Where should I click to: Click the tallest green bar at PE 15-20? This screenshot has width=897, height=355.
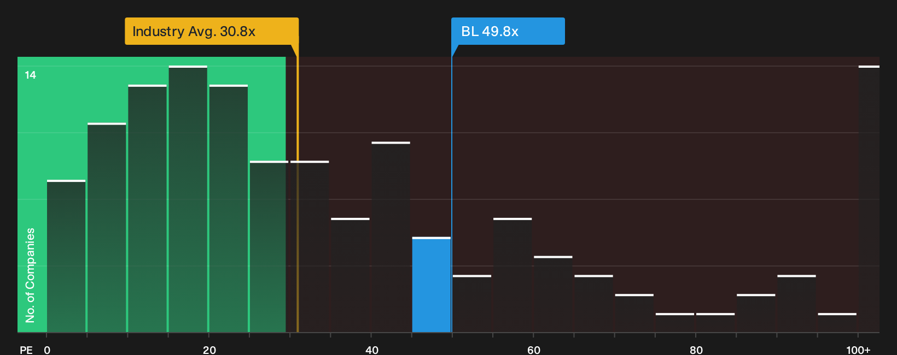tap(188, 199)
